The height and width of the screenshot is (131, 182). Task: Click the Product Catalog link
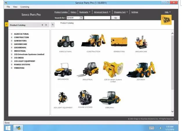point(61,12)
